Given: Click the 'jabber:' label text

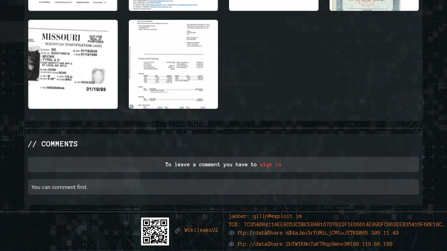Looking at the screenshot, I should coord(239,216).
